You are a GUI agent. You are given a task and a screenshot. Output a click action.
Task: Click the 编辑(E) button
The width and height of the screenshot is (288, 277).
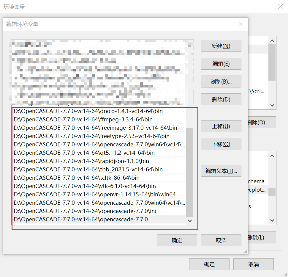pyautogui.click(x=221, y=64)
